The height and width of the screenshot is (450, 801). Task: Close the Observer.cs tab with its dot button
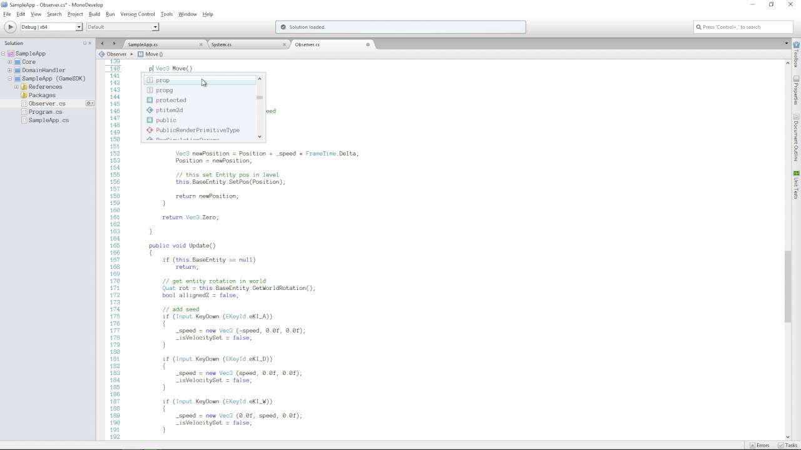click(x=368, y=44)
